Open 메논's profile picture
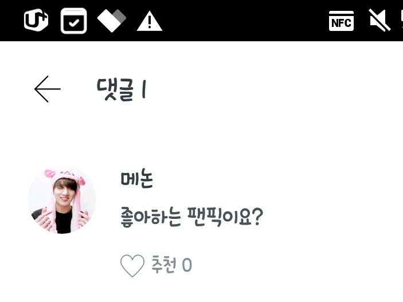403x302 pixels. point(62,199)
